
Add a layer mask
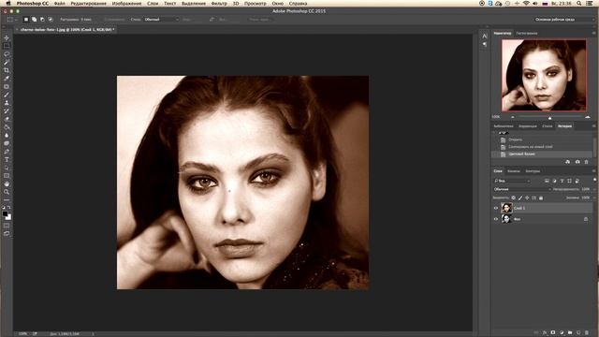pyautogui.click(x=553, y=333)
